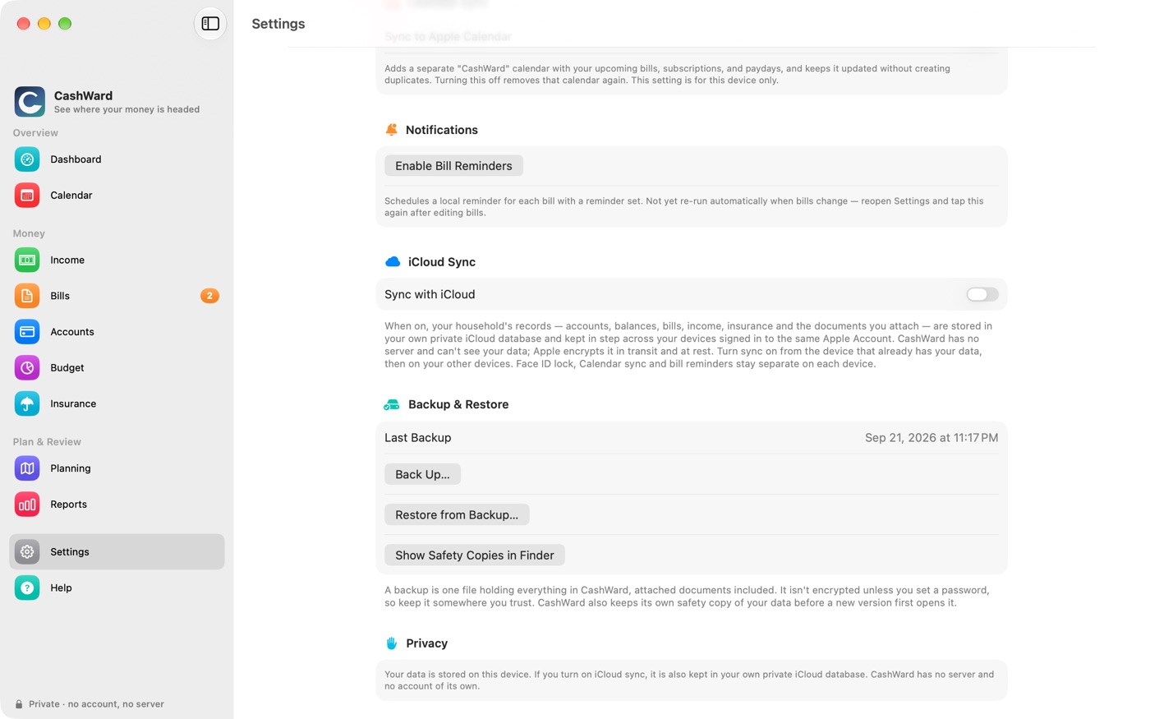Navigate to Insurance in sidebar
Screen dimensions: 1150x719
click(x=117, y=403)
